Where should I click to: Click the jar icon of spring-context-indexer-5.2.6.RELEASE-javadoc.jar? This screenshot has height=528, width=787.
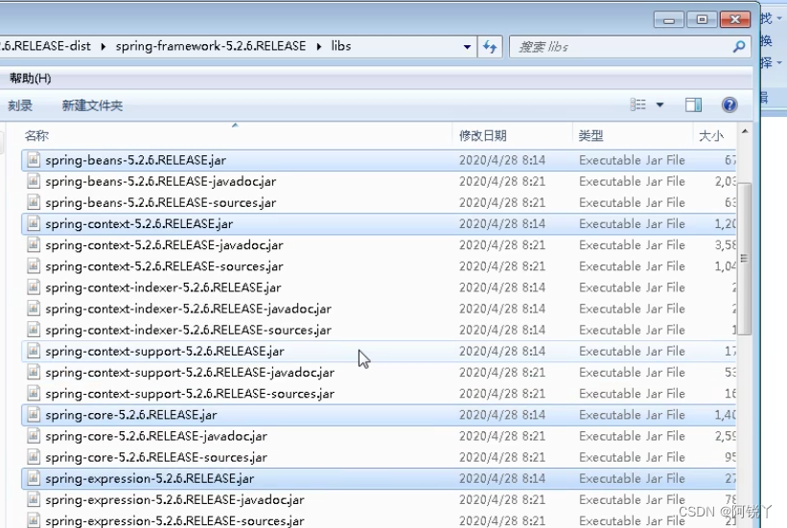click(x=34, y=309)
